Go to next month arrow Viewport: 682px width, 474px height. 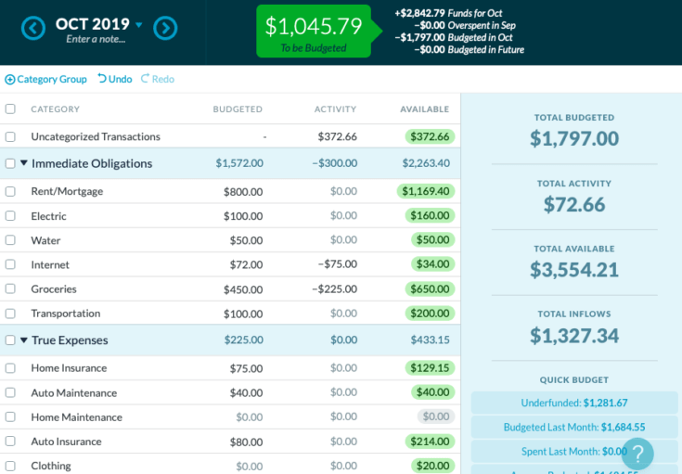coord(165,28)
